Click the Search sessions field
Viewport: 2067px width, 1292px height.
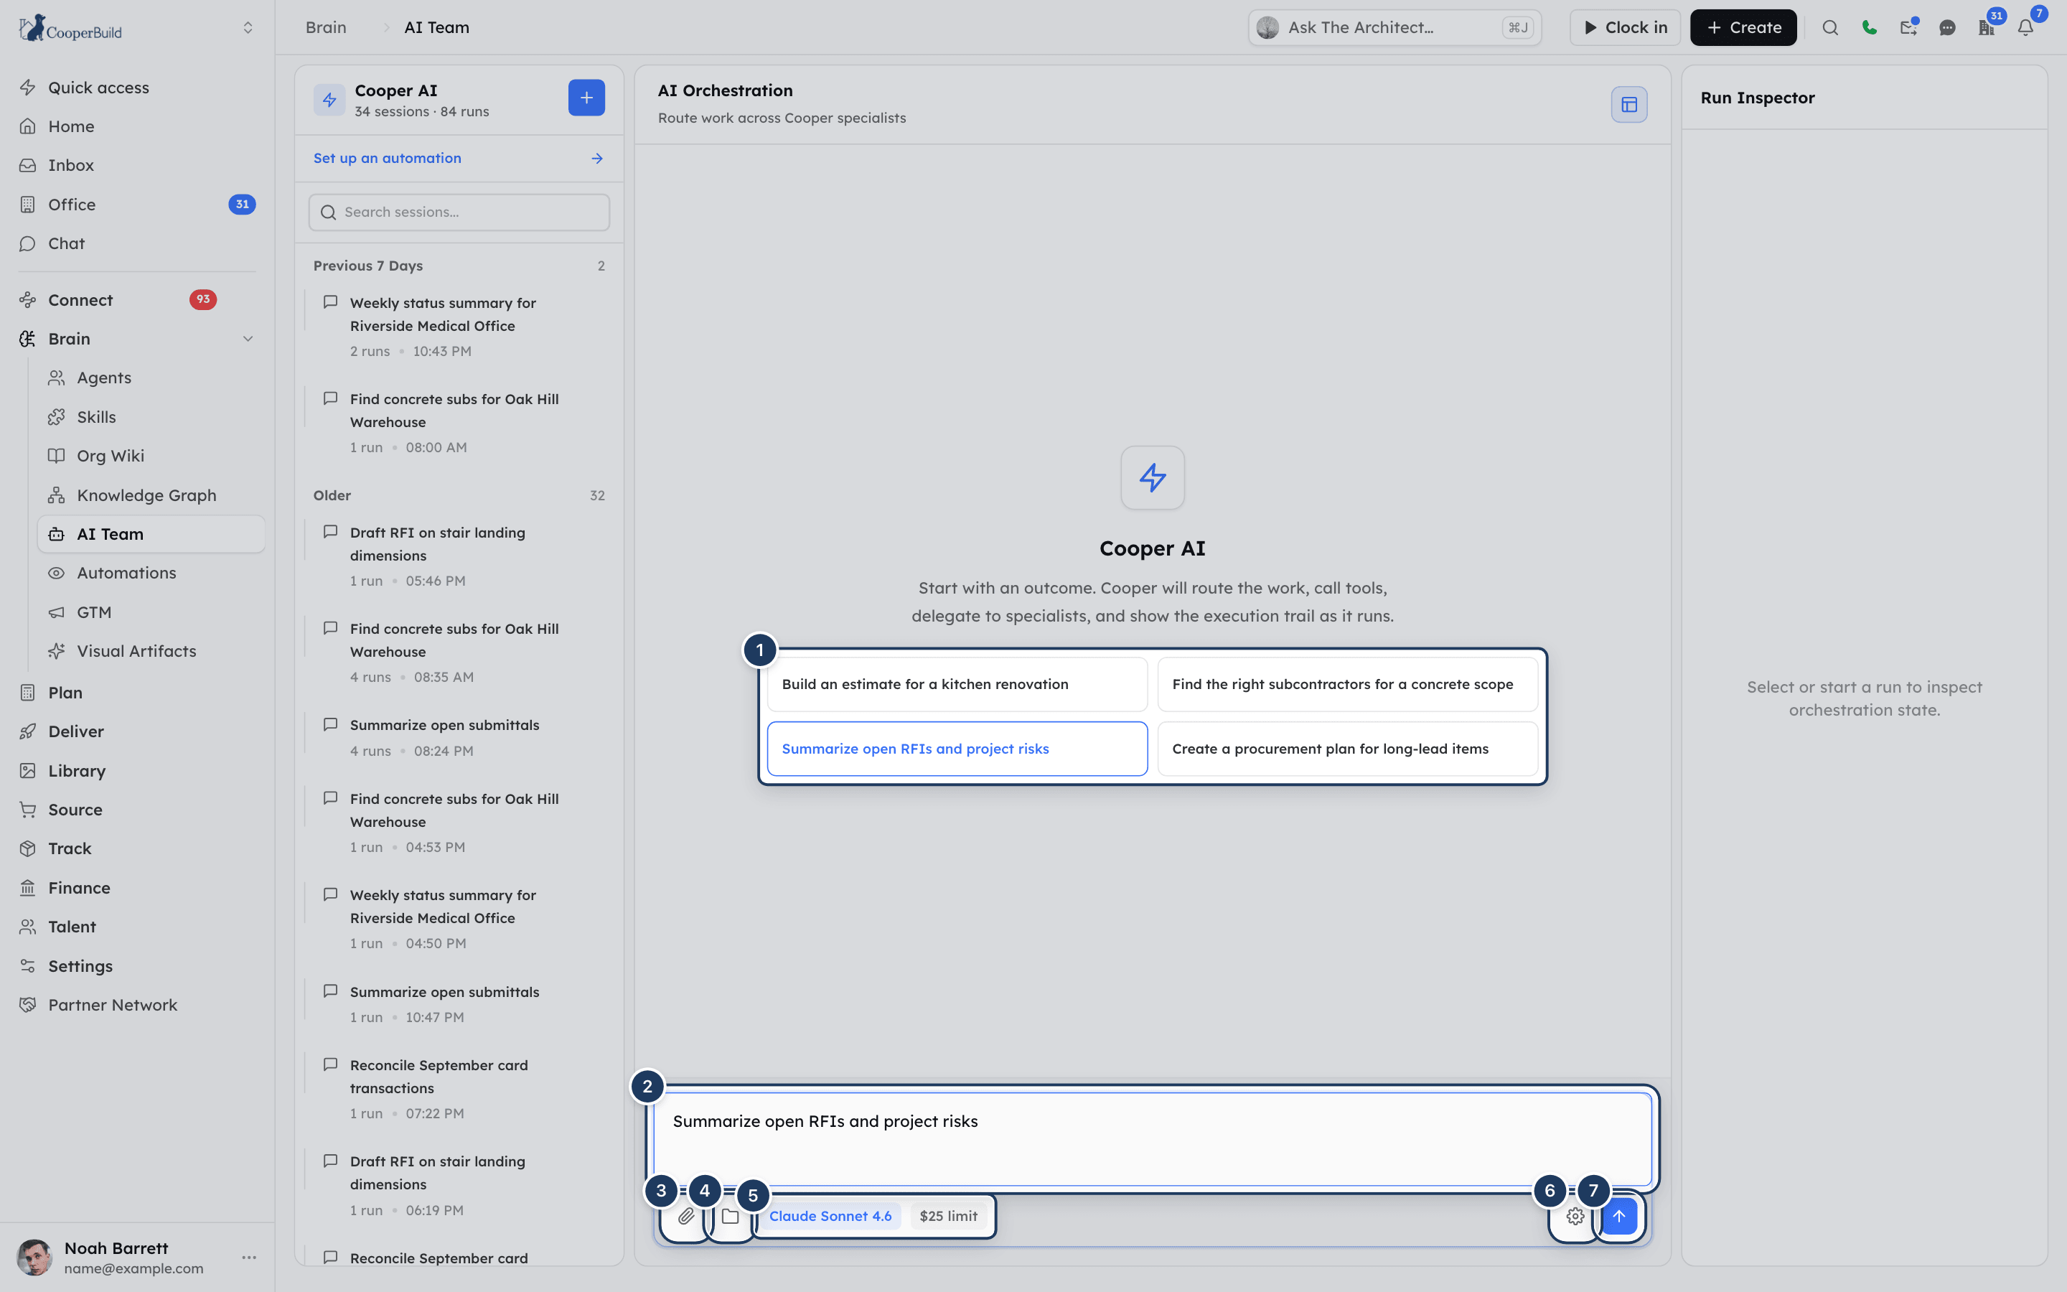459,212
